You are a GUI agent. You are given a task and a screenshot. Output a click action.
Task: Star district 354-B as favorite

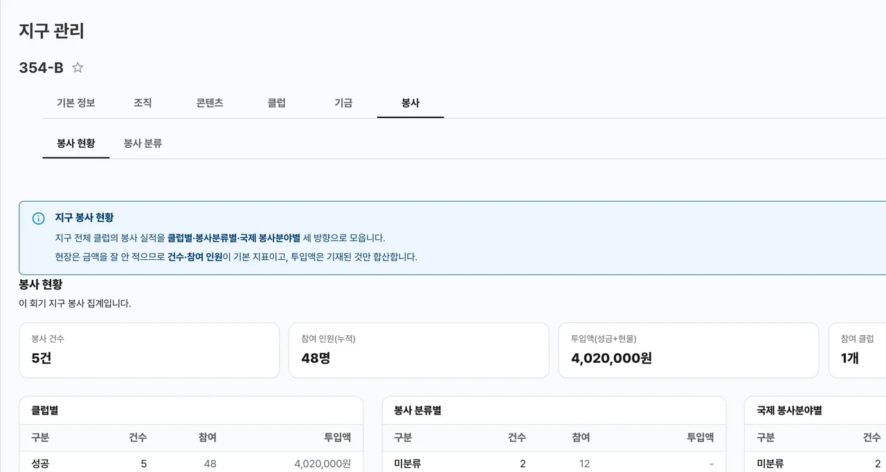coord(78,68)
